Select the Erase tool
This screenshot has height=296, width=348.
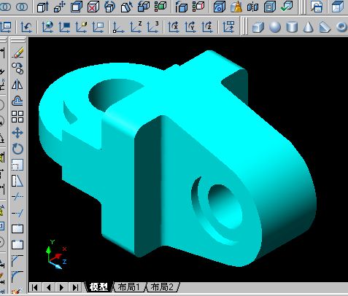[18, 52]
